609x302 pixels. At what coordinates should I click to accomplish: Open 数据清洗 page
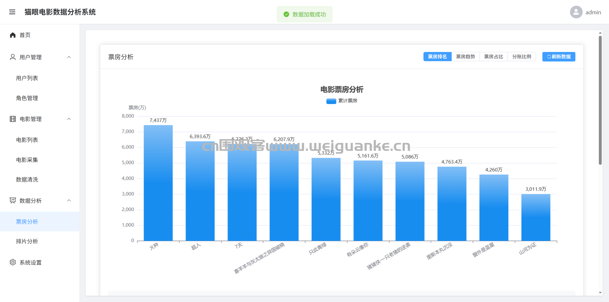pyautogui.click(x=40, y=179)
